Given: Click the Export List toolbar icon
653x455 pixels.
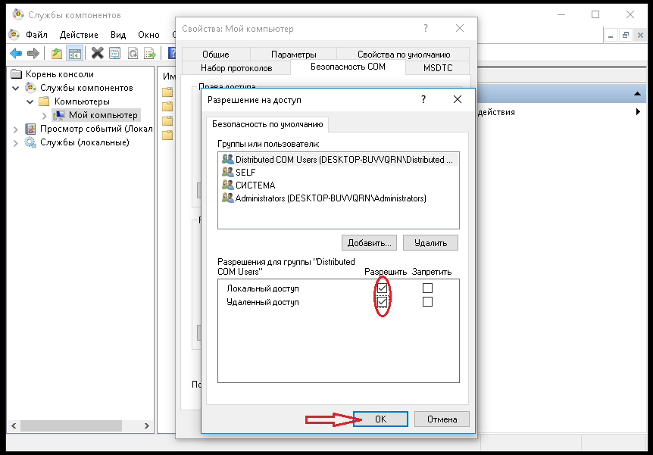Looking at the screenshot, I should point(151,53).
